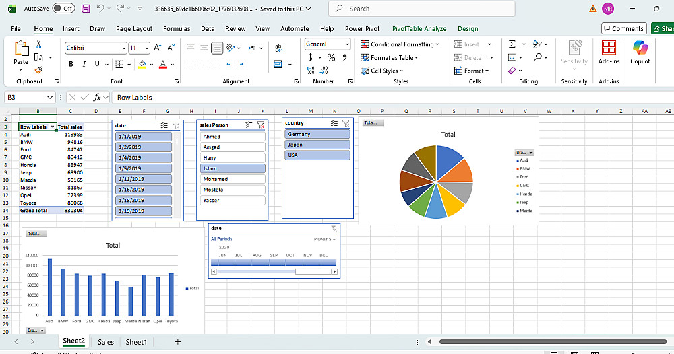
Task: Select Germany in country slicer
Action: point(317,134)
